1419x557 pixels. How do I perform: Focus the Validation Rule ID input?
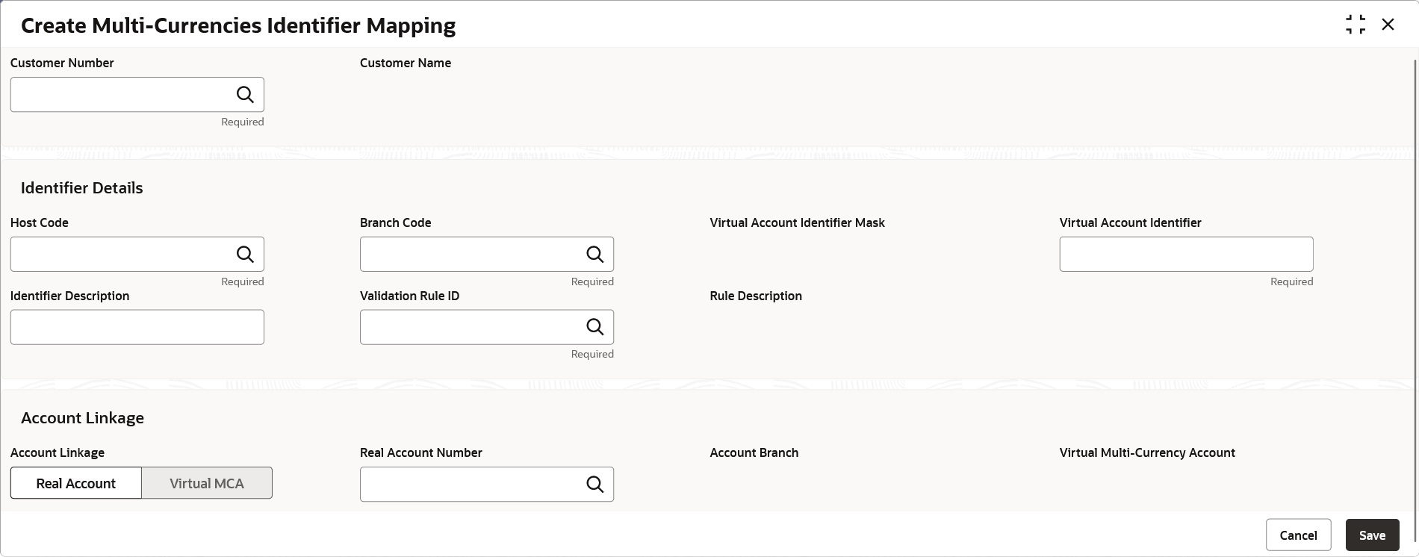[x=471, y=327]
